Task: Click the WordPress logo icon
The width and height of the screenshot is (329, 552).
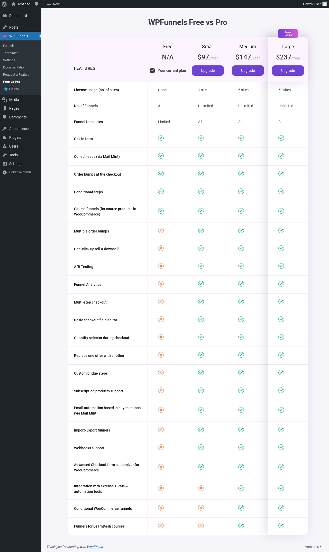Action: (4, 4)
